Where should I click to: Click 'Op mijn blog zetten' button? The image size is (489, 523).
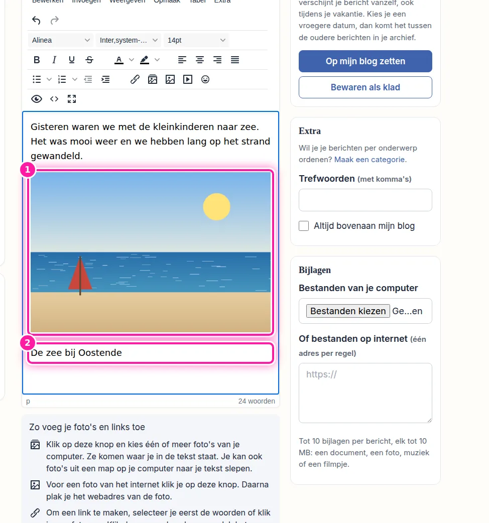click(365, 61)
